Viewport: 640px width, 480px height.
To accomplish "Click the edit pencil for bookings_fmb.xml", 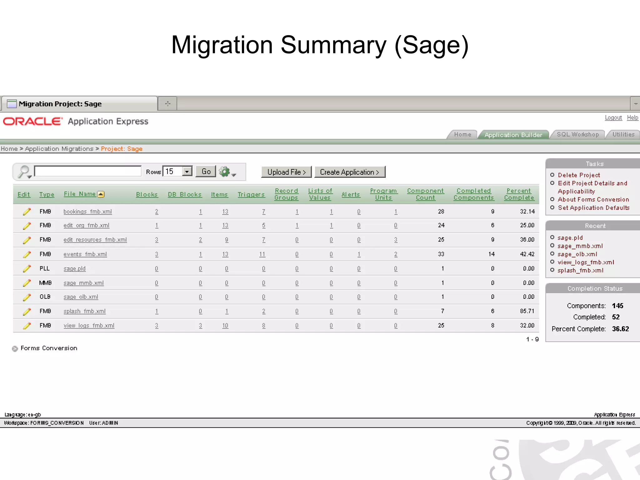I will (x=27, y=212).
